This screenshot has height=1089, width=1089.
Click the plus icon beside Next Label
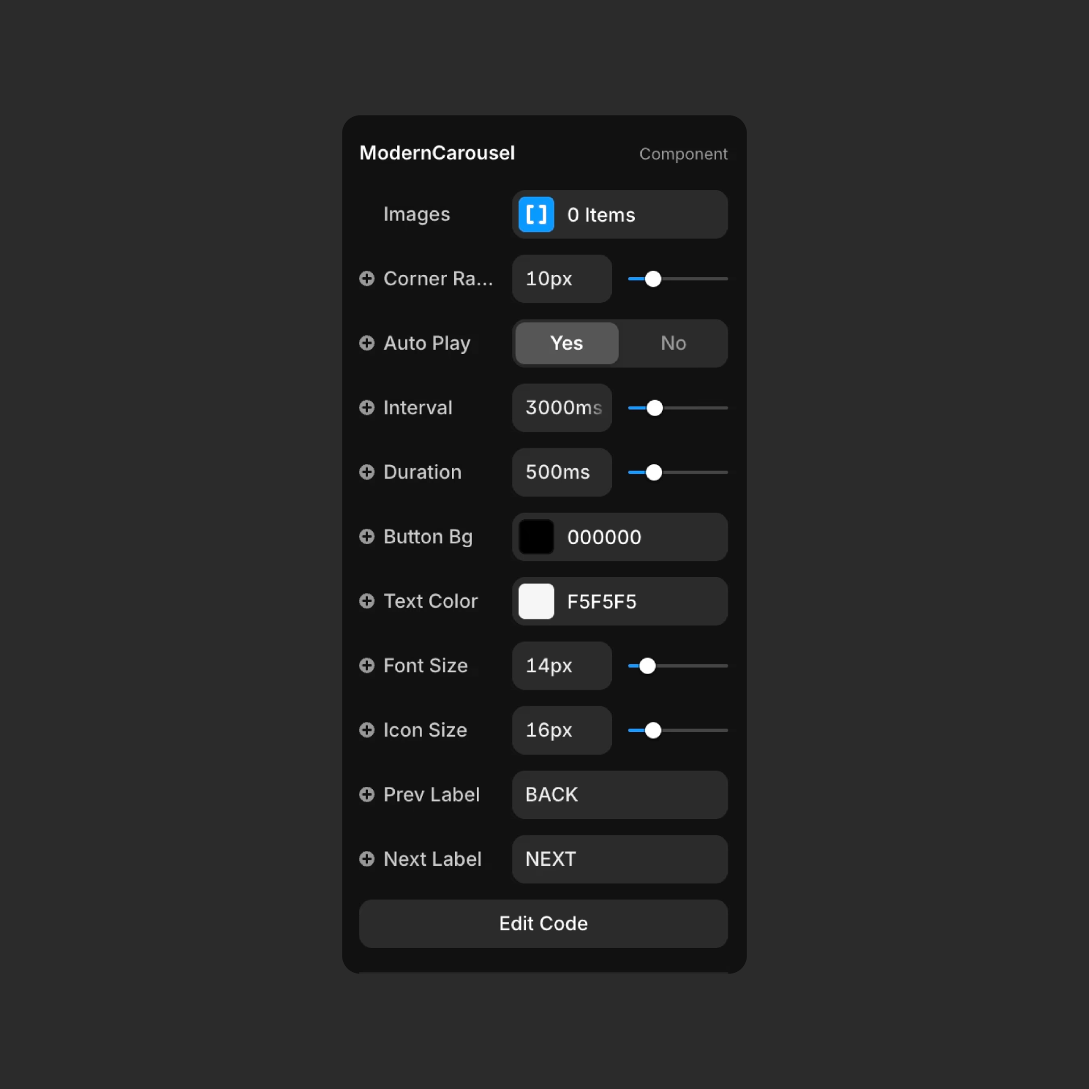[367, 859]
